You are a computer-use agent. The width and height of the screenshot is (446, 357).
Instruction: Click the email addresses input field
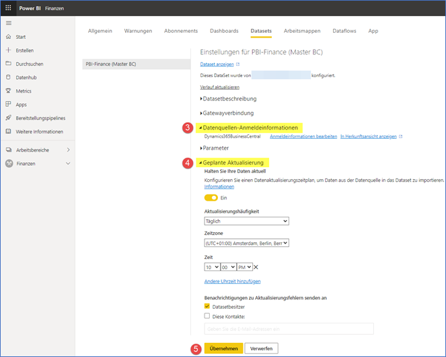click(x=289, y=329)
